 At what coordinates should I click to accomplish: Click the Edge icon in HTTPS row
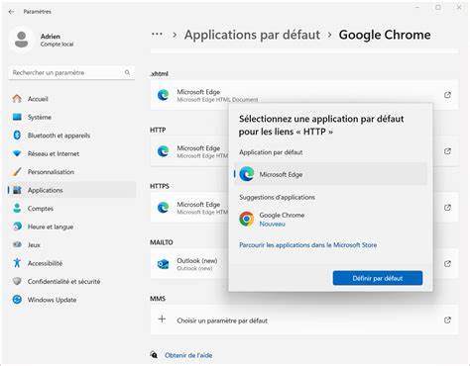163,208
